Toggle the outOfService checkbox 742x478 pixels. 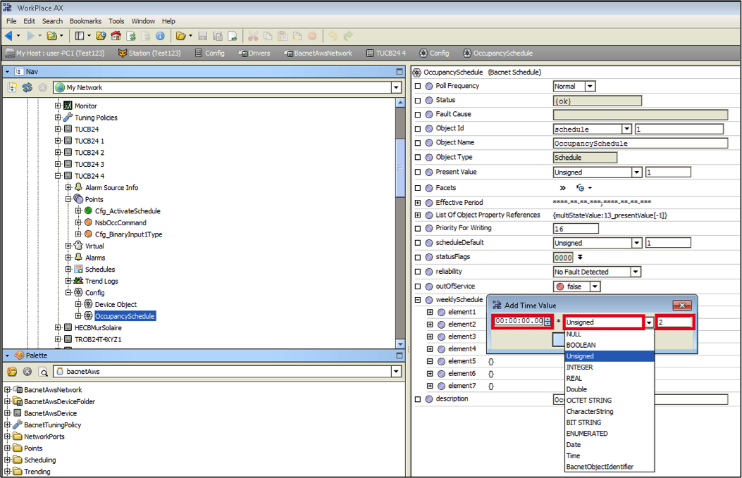tap(417, 287)
